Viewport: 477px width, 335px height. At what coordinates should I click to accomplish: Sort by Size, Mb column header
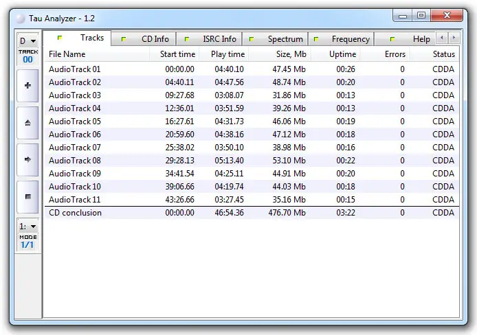280,54
